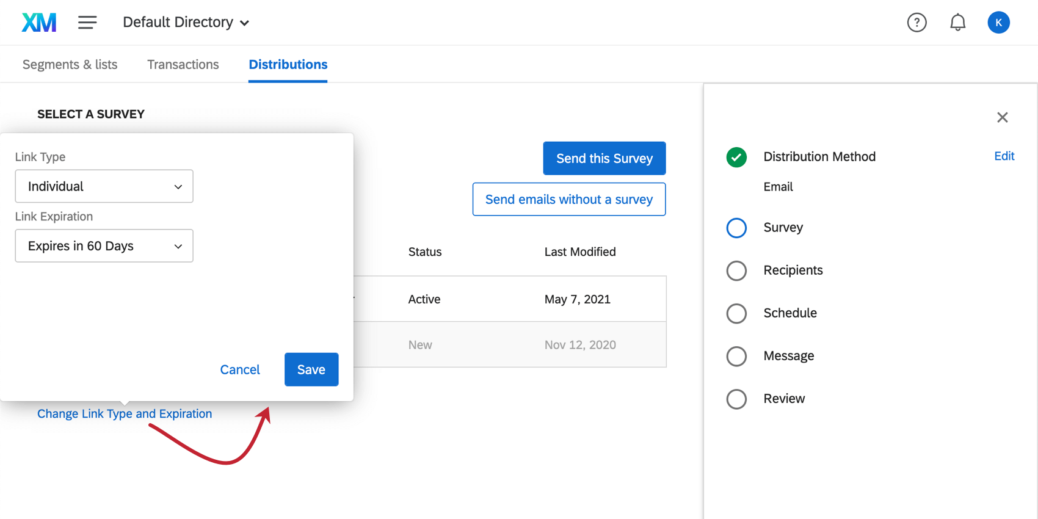1038x519 pixels.
Task: Click the XM logo icon
Action: 39,23
